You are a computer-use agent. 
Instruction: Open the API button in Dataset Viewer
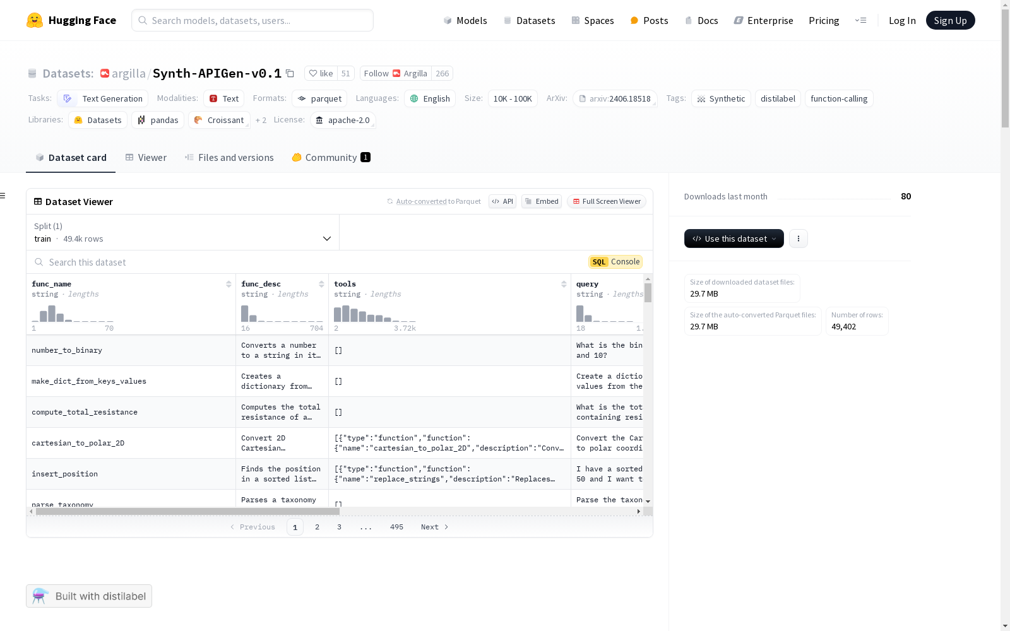click(502, 201)
